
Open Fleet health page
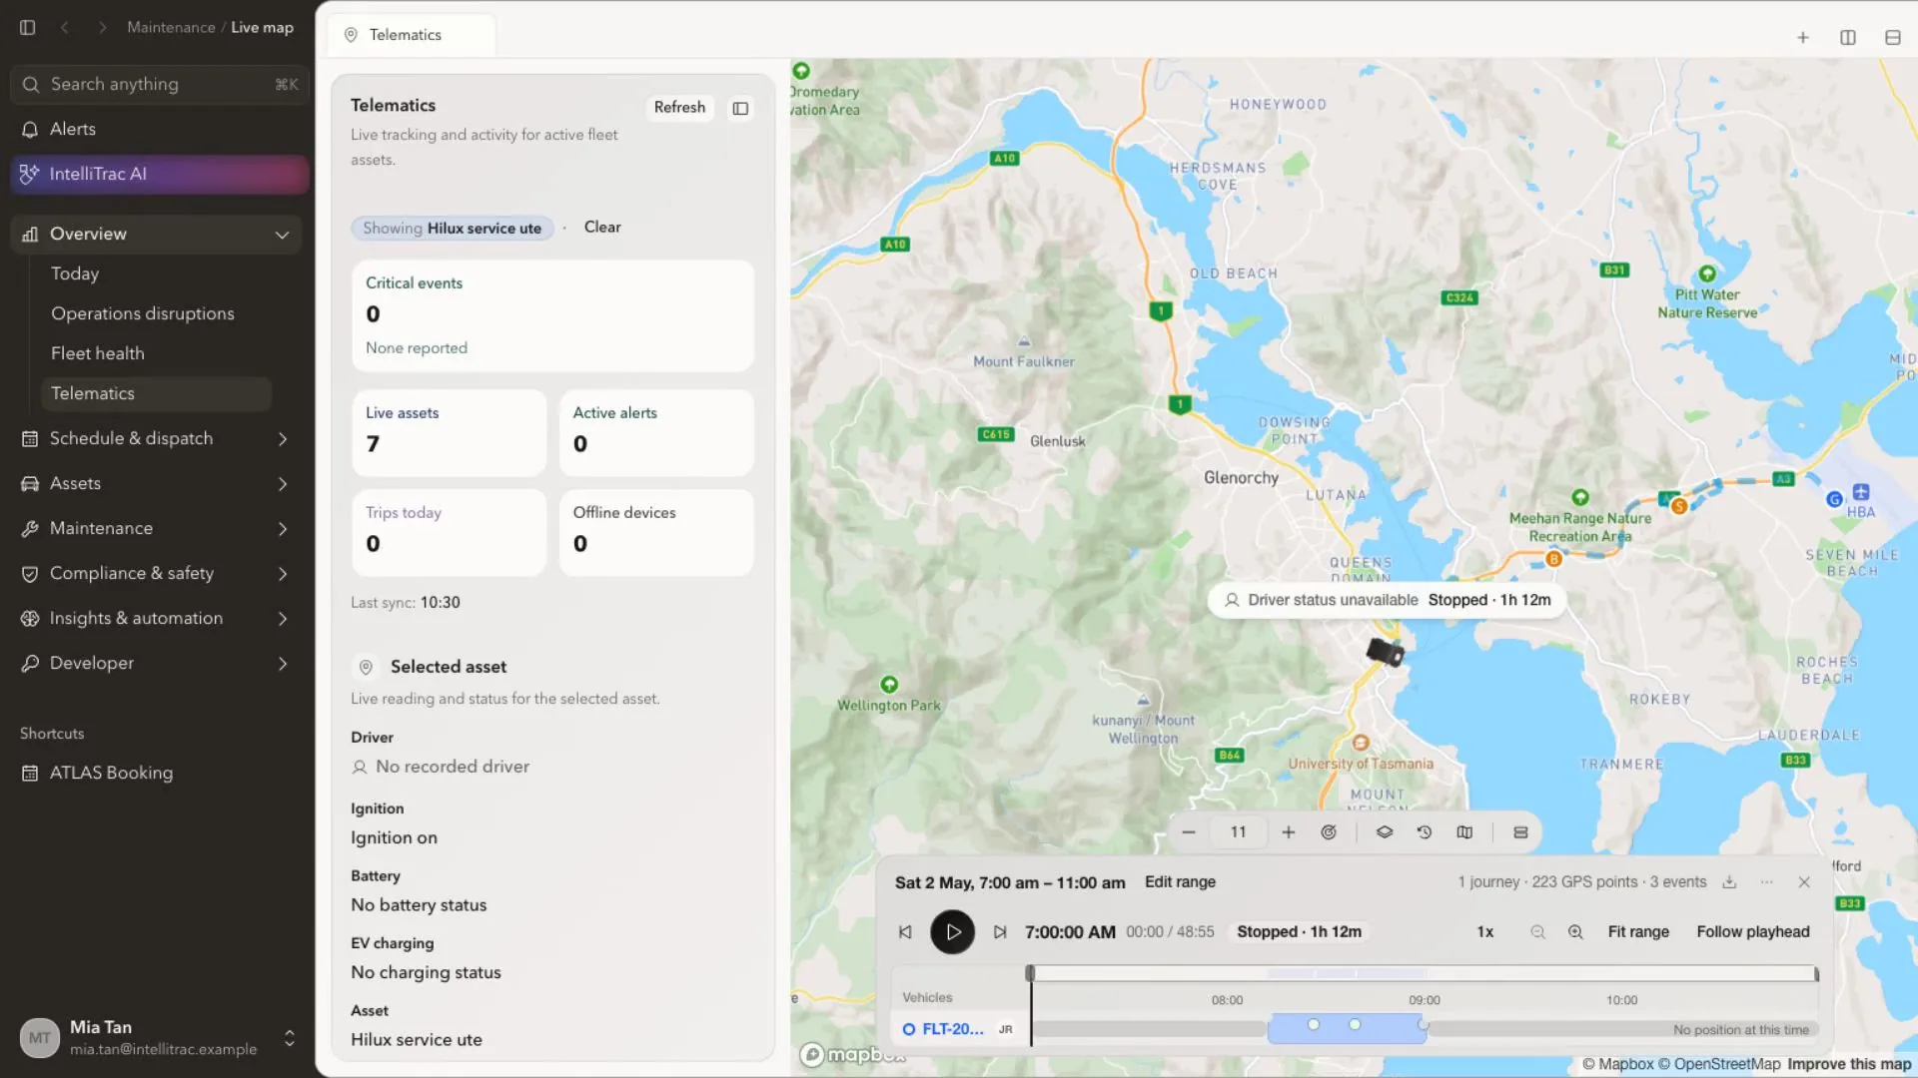[98, 353]
